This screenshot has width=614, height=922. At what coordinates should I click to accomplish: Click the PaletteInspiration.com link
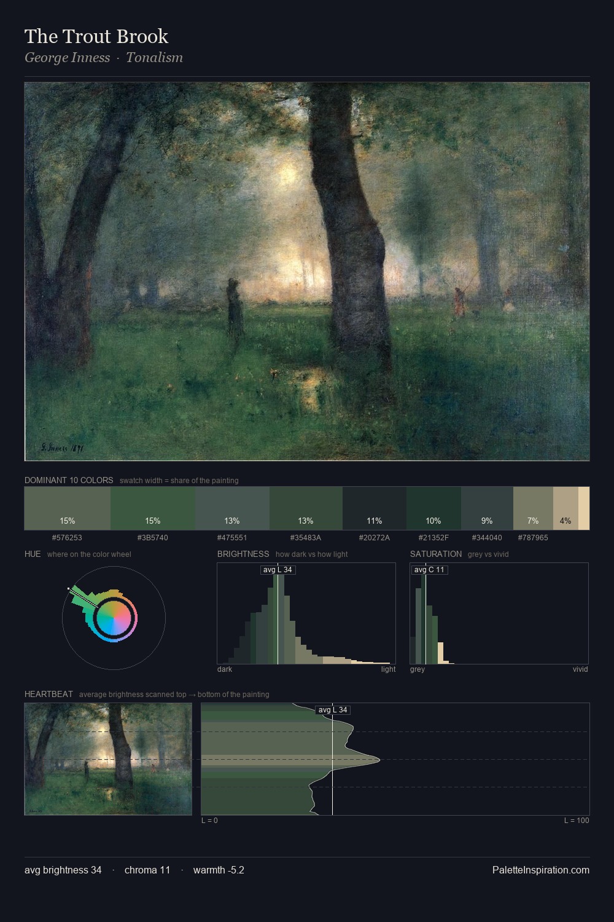tap(541, 870)
